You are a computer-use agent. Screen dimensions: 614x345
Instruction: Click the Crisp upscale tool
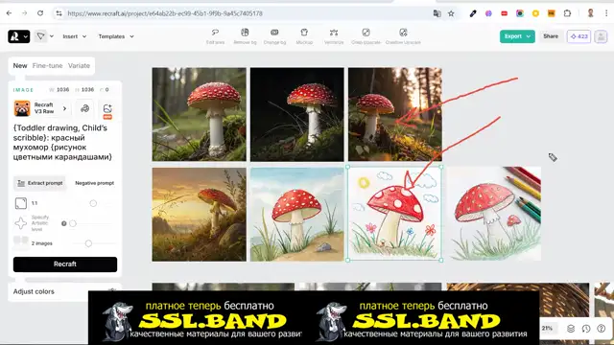point(366,36)
